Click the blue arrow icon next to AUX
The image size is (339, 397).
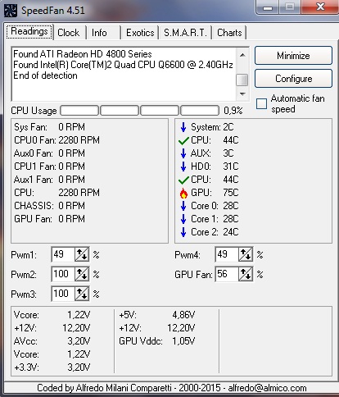[183, 153]
